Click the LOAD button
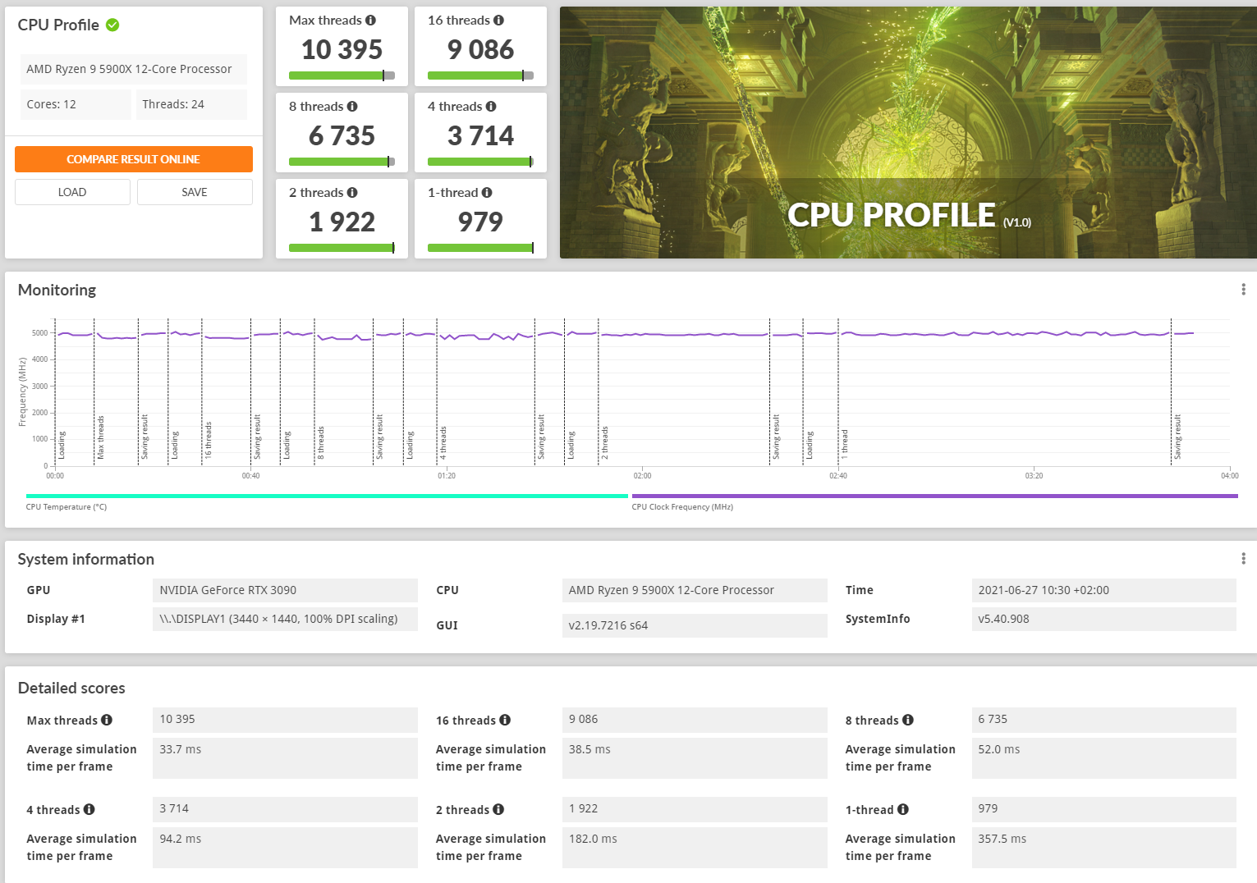The width and height of the screenshot is (1257, 883). (x=71, y=191)
